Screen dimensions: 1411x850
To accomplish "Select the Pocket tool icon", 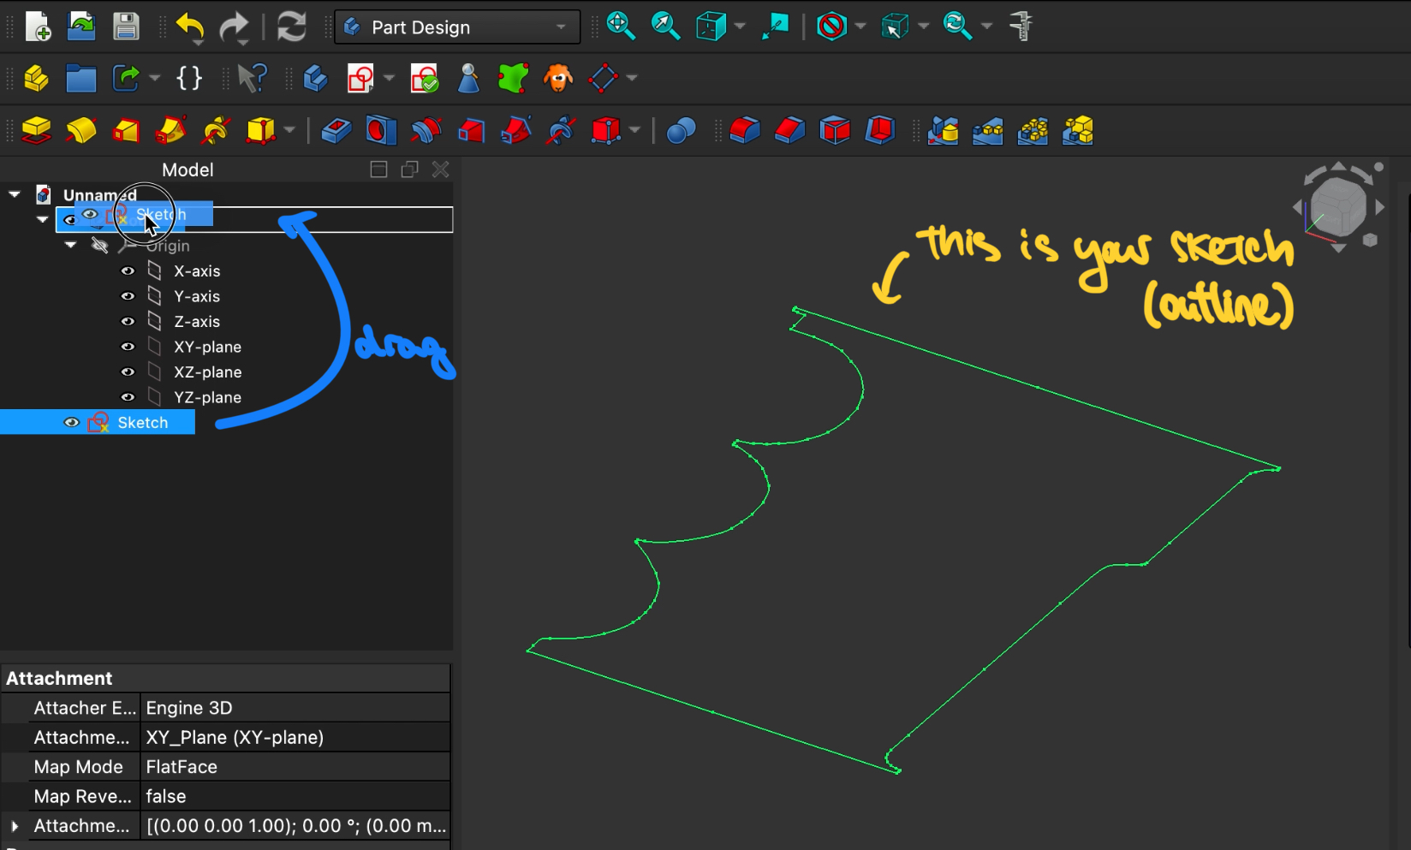I will point(336,131).
